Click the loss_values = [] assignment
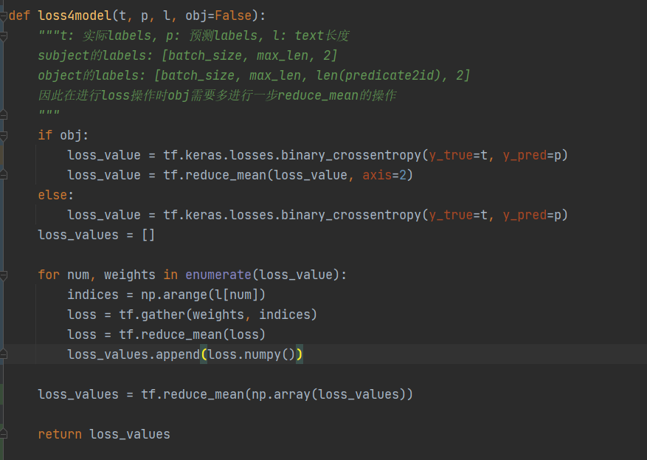 [x=94, y=234]
